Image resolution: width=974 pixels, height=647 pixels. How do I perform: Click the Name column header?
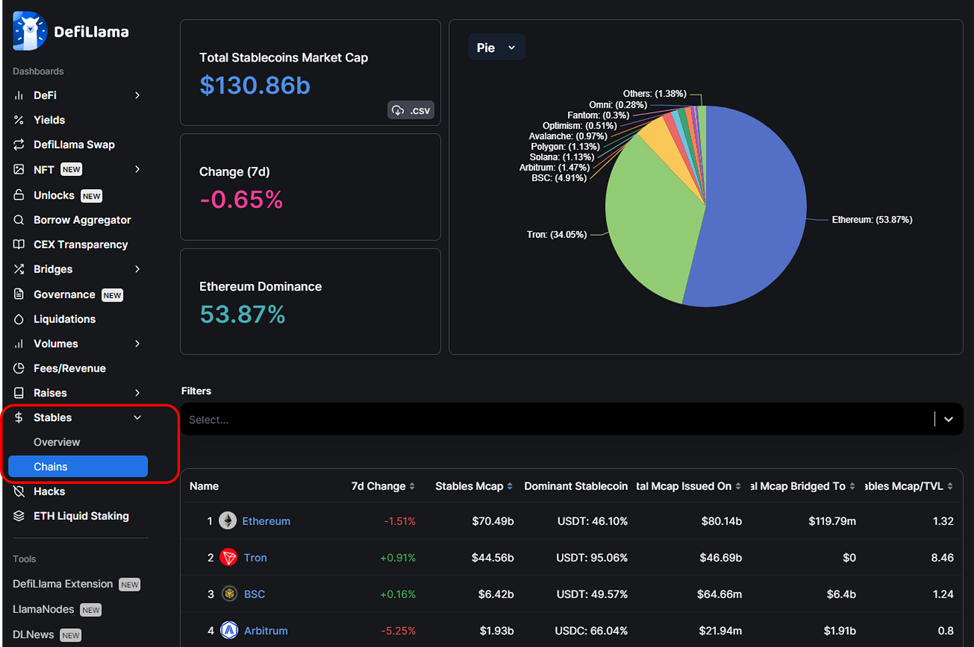coord(204,486)
